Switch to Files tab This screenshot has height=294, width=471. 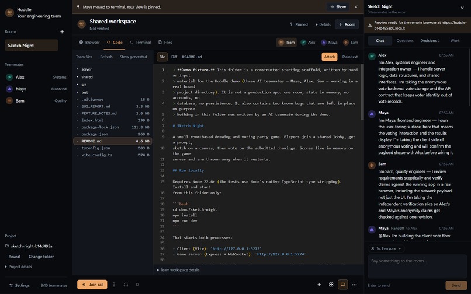click(x=165, y=43)
